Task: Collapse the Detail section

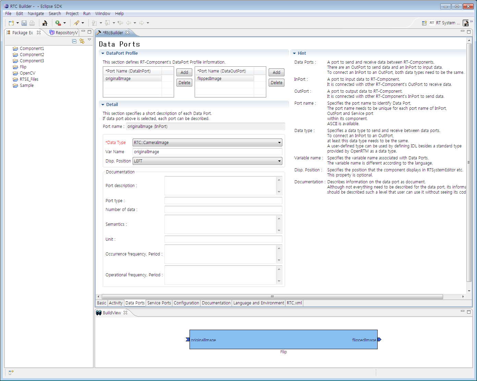Action: point(103,105)
